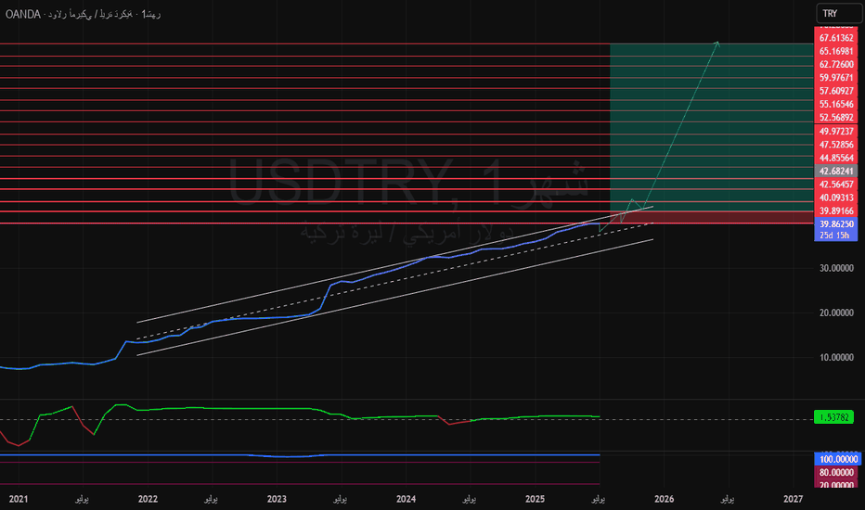Click the blue 100.00000 indicator value label

[x=837, y=459]
